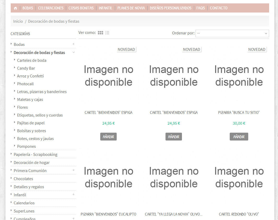Open DISEÑOS PERSONALIZADOS menu
278x220 pixels.
(x=170, y=8)
